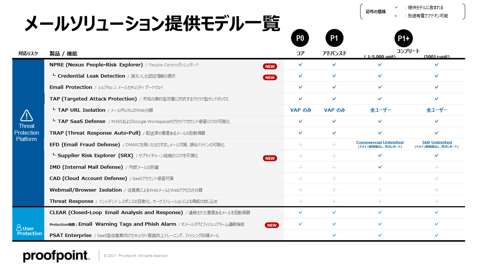This screenshot has width=480, height=270.
Task: Click the TAP (Targeted Attack Protection) row label
Action: (x=93, y=99)
